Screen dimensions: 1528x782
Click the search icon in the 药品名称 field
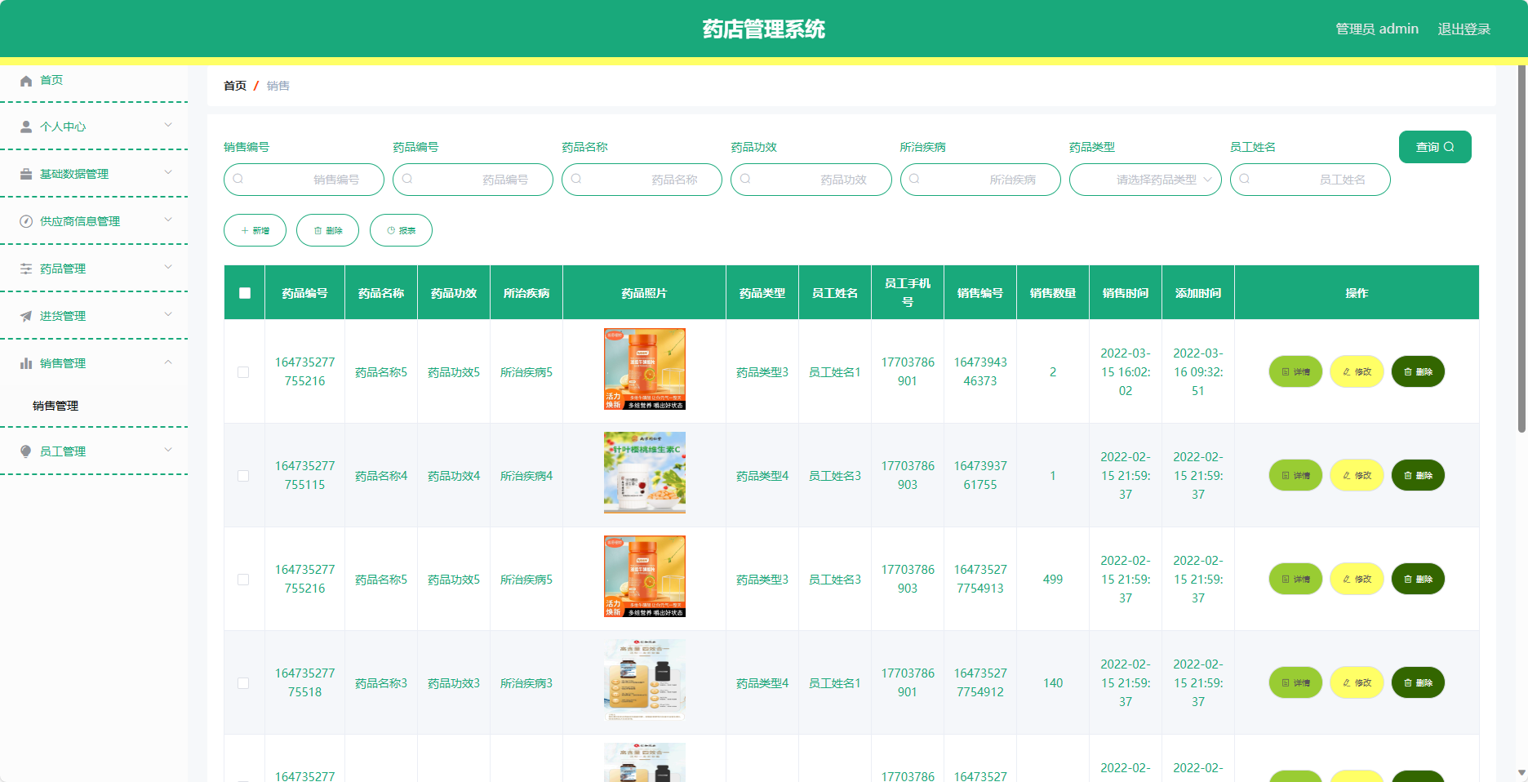[x=576, y=179]
